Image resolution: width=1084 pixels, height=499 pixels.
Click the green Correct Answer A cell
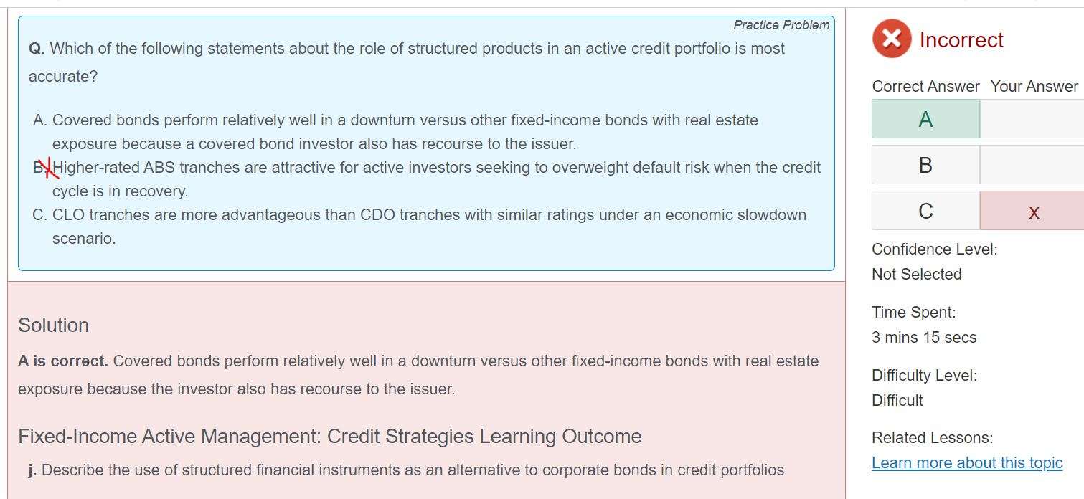[x=925, y=119]
